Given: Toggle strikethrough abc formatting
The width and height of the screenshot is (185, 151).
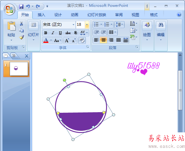Looking at the screenshot, I should tap(68, 33).
